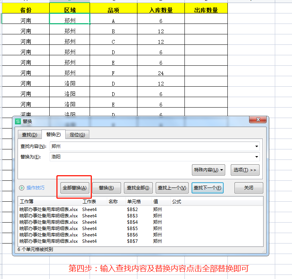Image resolution: width=292 pixels, height=279 pixels.
Task: Click the 名称 column header in results
Action: [x=116, y=202]
